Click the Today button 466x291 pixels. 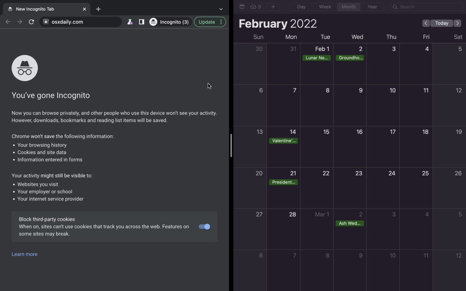[x=442, y=23]
